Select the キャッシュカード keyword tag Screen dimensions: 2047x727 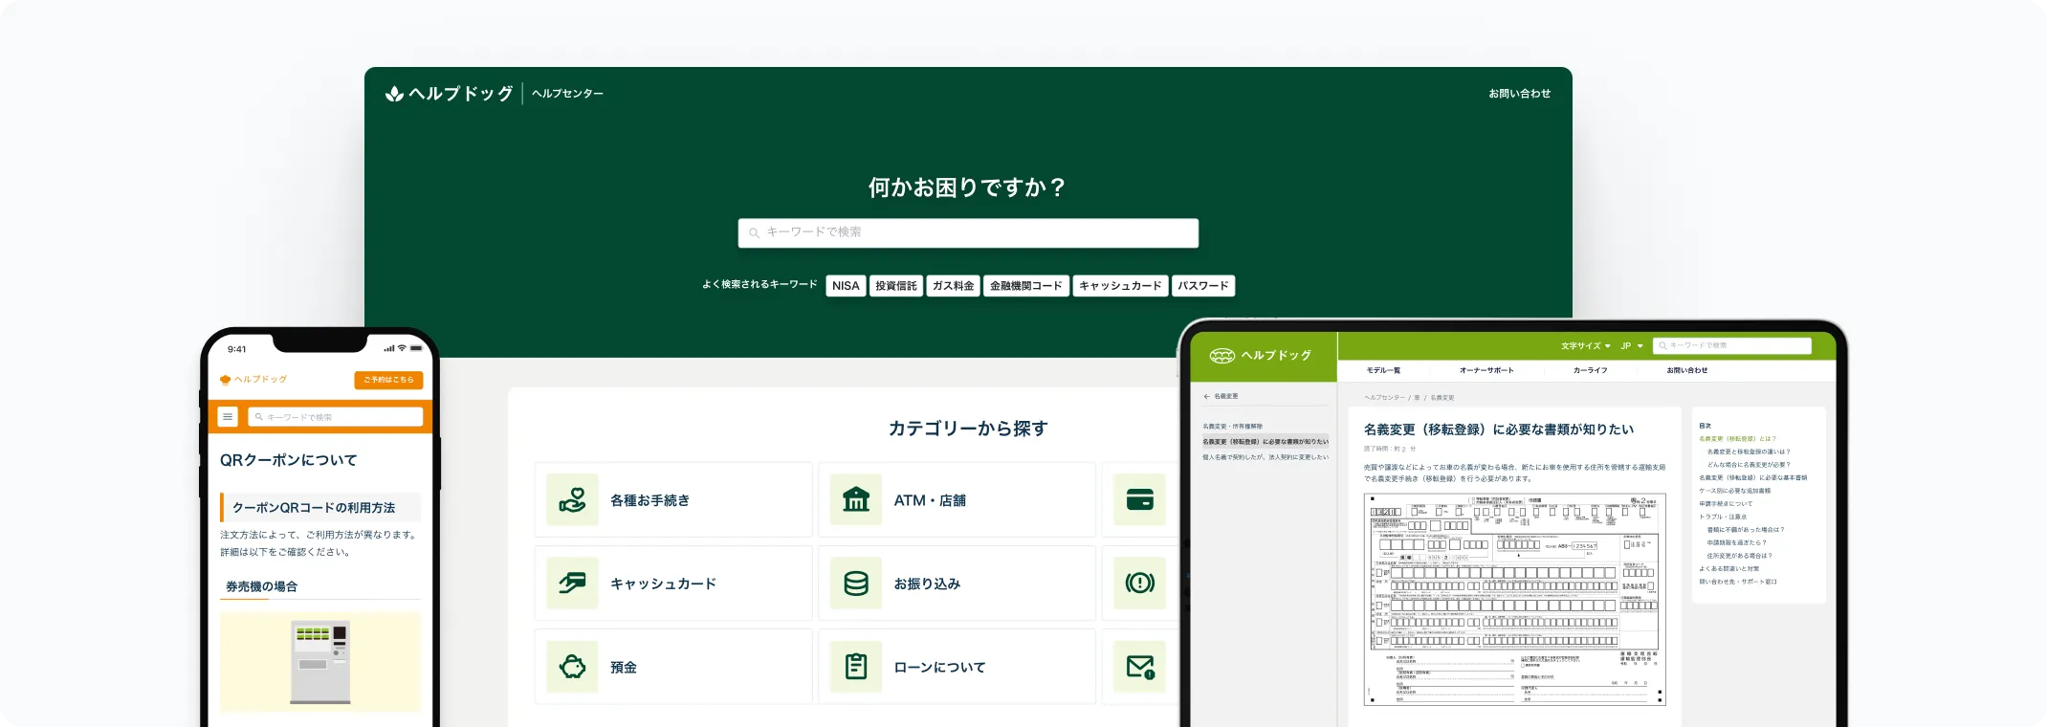[1120, 286]
